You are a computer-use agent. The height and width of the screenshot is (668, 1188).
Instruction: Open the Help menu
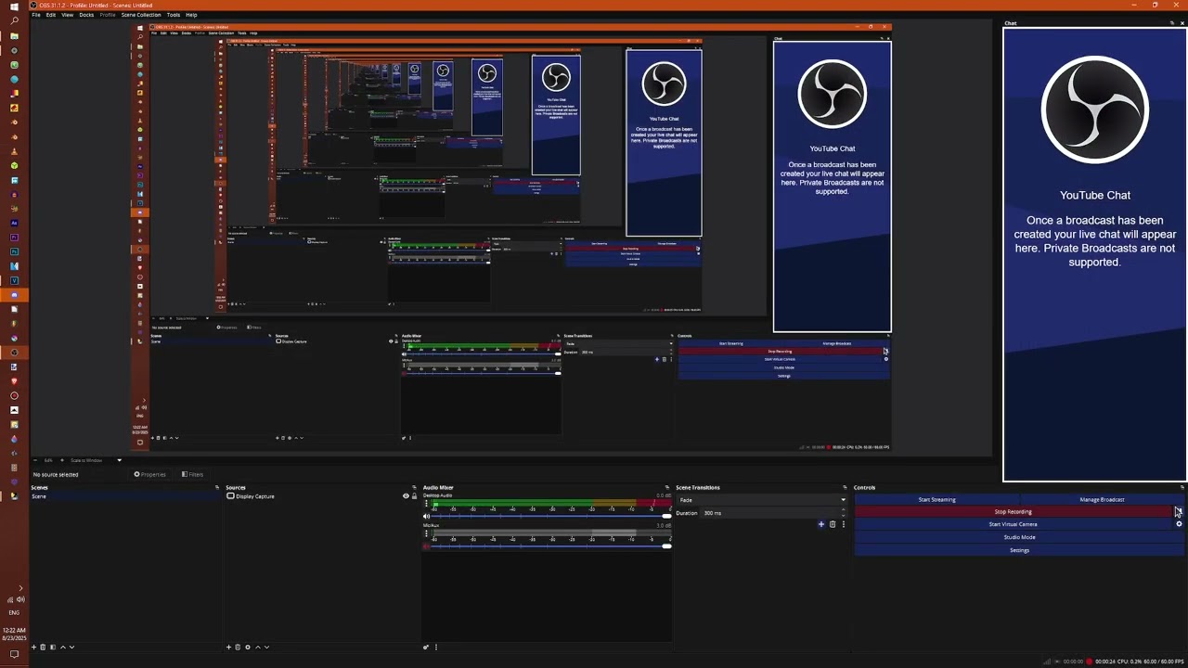(x=191, y=15)
